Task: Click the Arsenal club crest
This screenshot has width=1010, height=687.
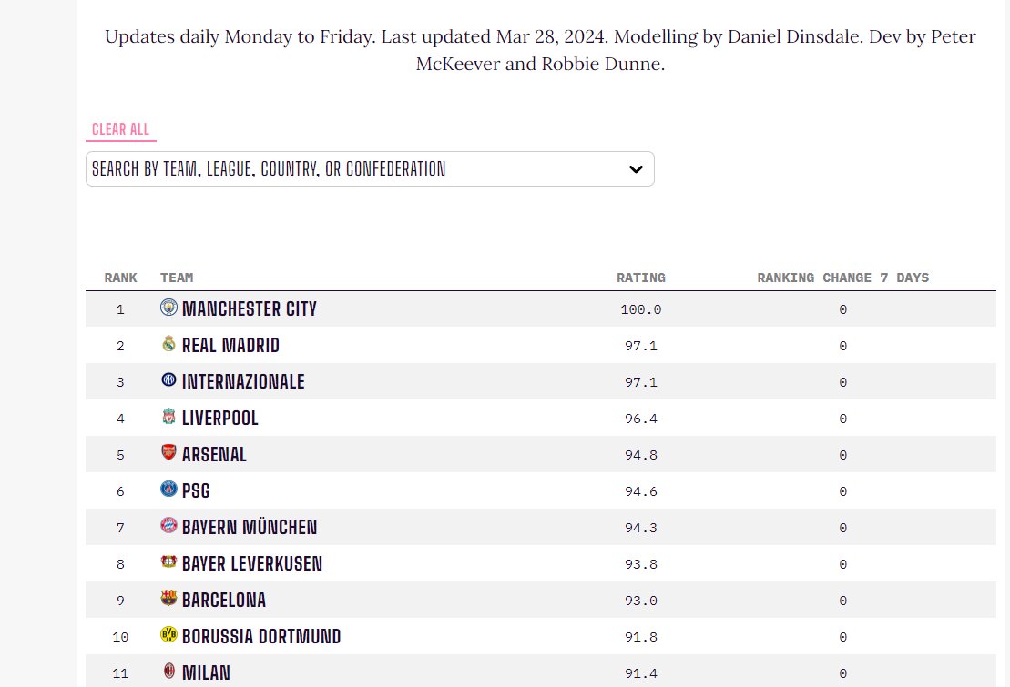Action: click(168, 452)
